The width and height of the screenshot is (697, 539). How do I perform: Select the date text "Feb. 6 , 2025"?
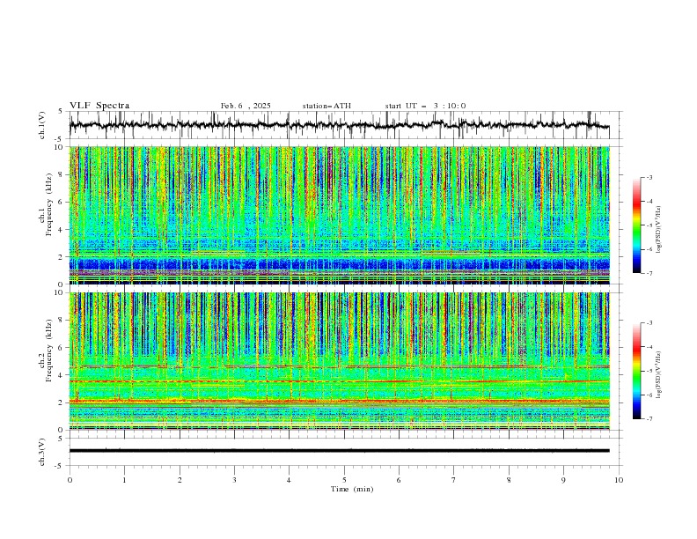click(246, 106)
